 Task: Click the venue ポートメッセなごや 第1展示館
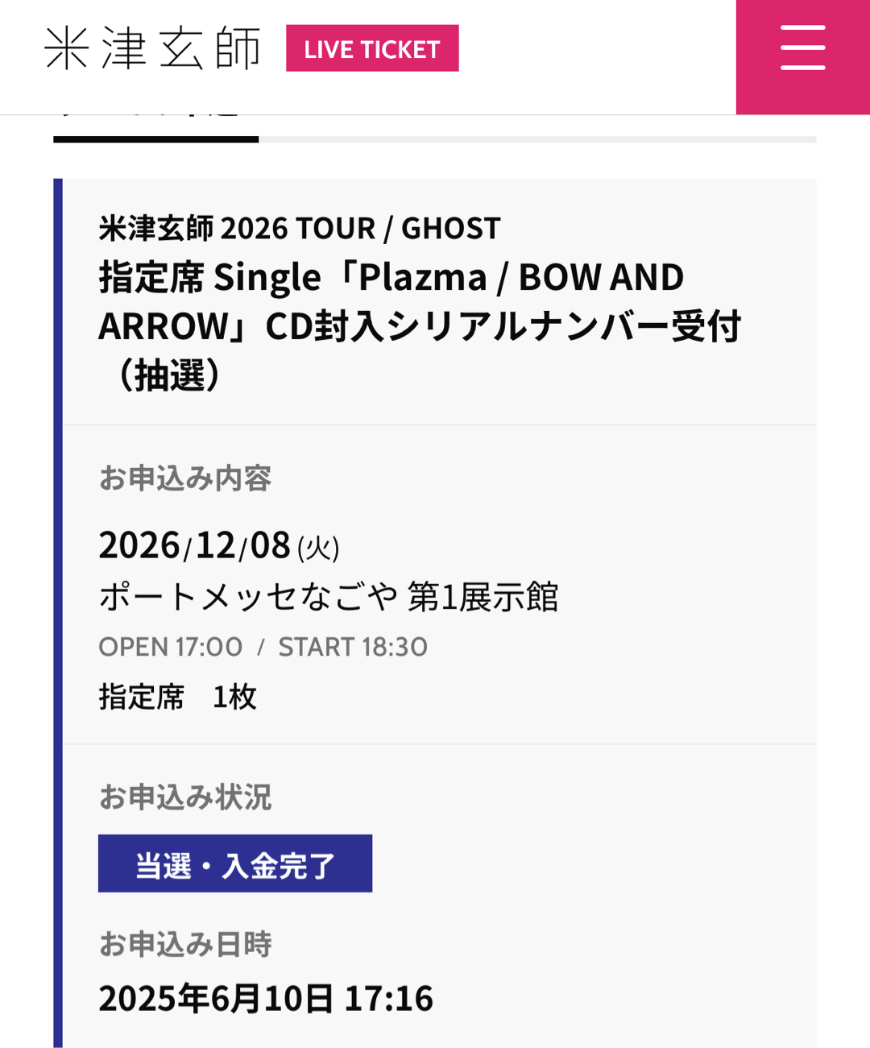click(329, 597)
